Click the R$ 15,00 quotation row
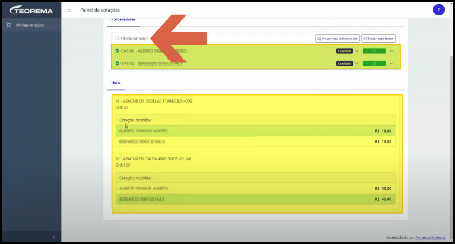The width and height of the screenshot is (455, 244). click(255, 142)
